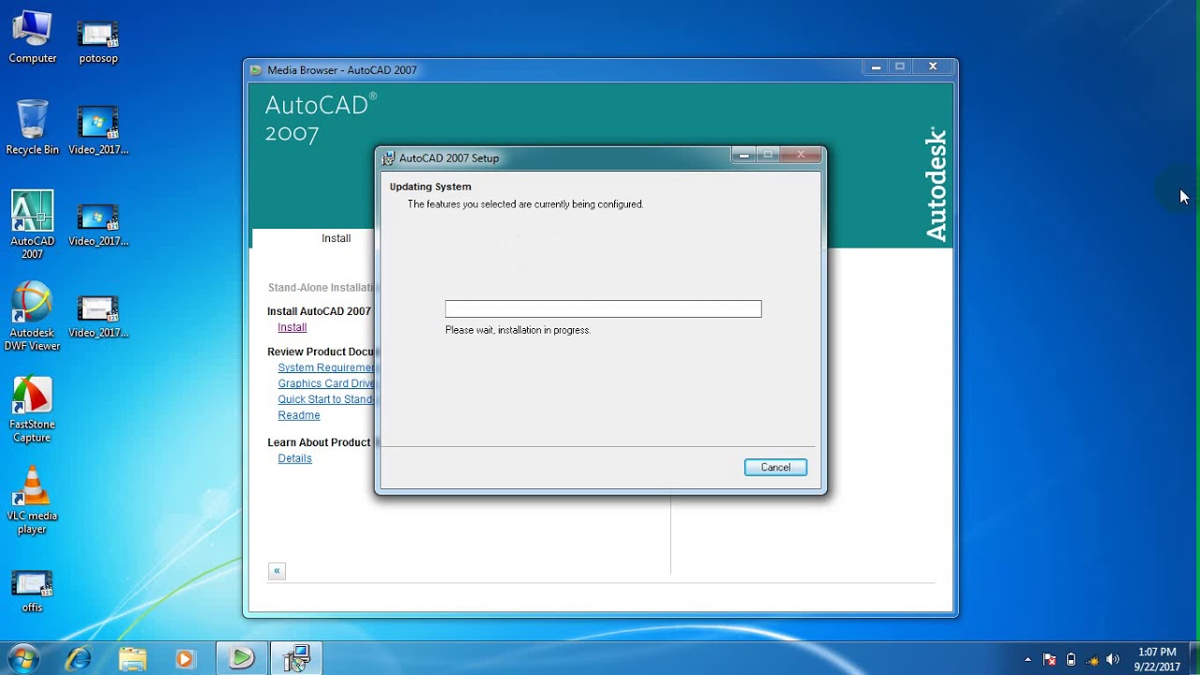Screen dimensions: 1200x675
Task: Open the Readme link
Action: coord(299,415)
